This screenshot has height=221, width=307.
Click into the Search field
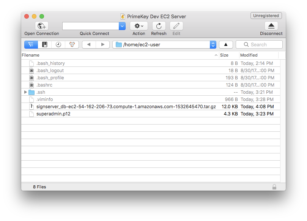(x=262, y=44)
